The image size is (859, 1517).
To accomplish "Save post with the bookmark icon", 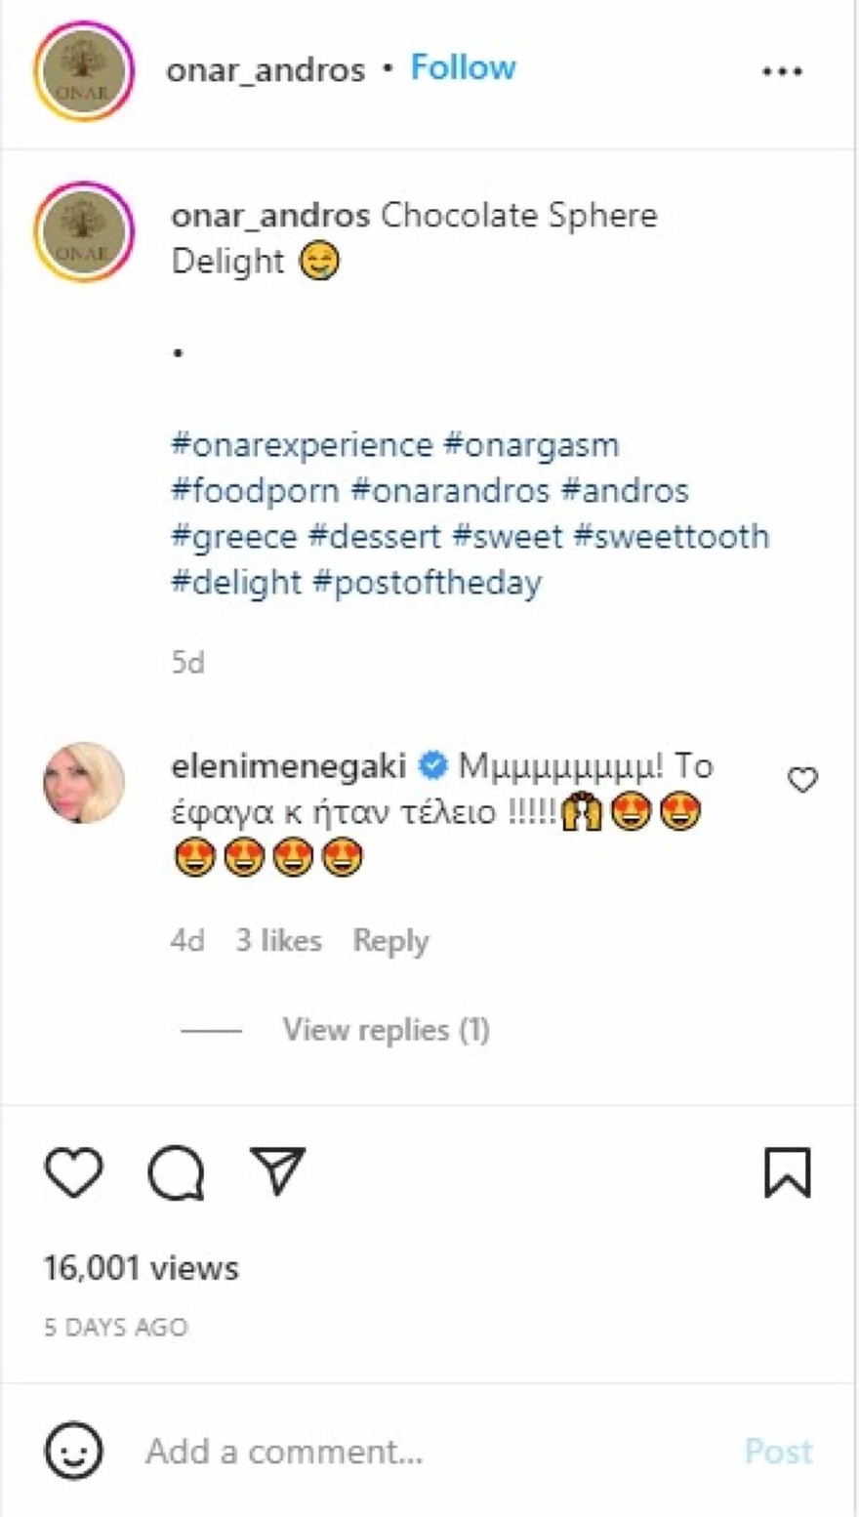I will point(787,1172).
